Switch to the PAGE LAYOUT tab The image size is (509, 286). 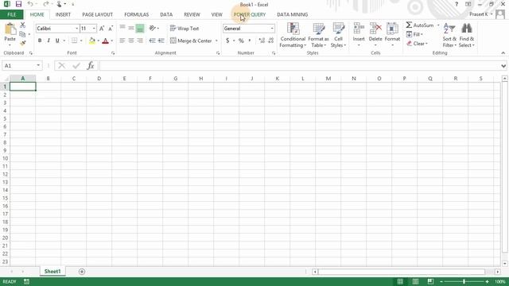pyautogui.click(x=97, y=14)
